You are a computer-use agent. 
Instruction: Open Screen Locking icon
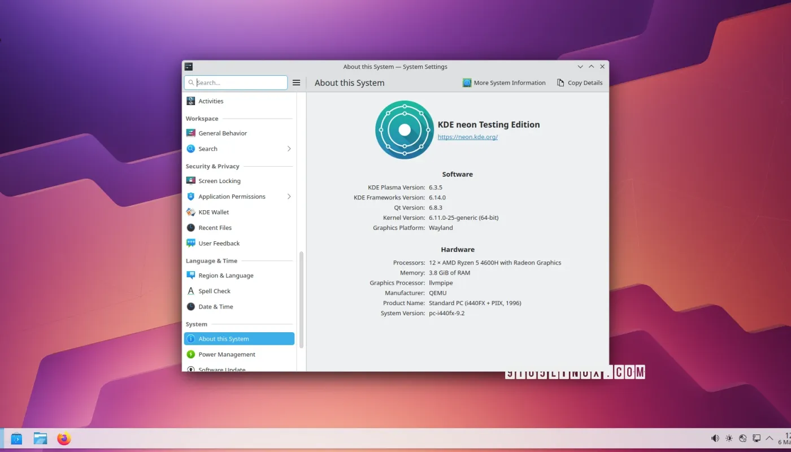pos(191,181)
